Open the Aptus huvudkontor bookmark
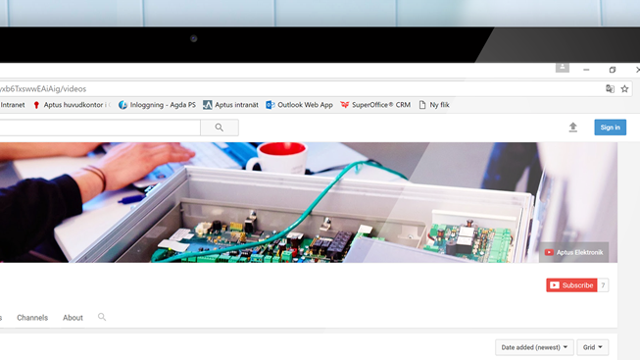 (x=72, y=105)
